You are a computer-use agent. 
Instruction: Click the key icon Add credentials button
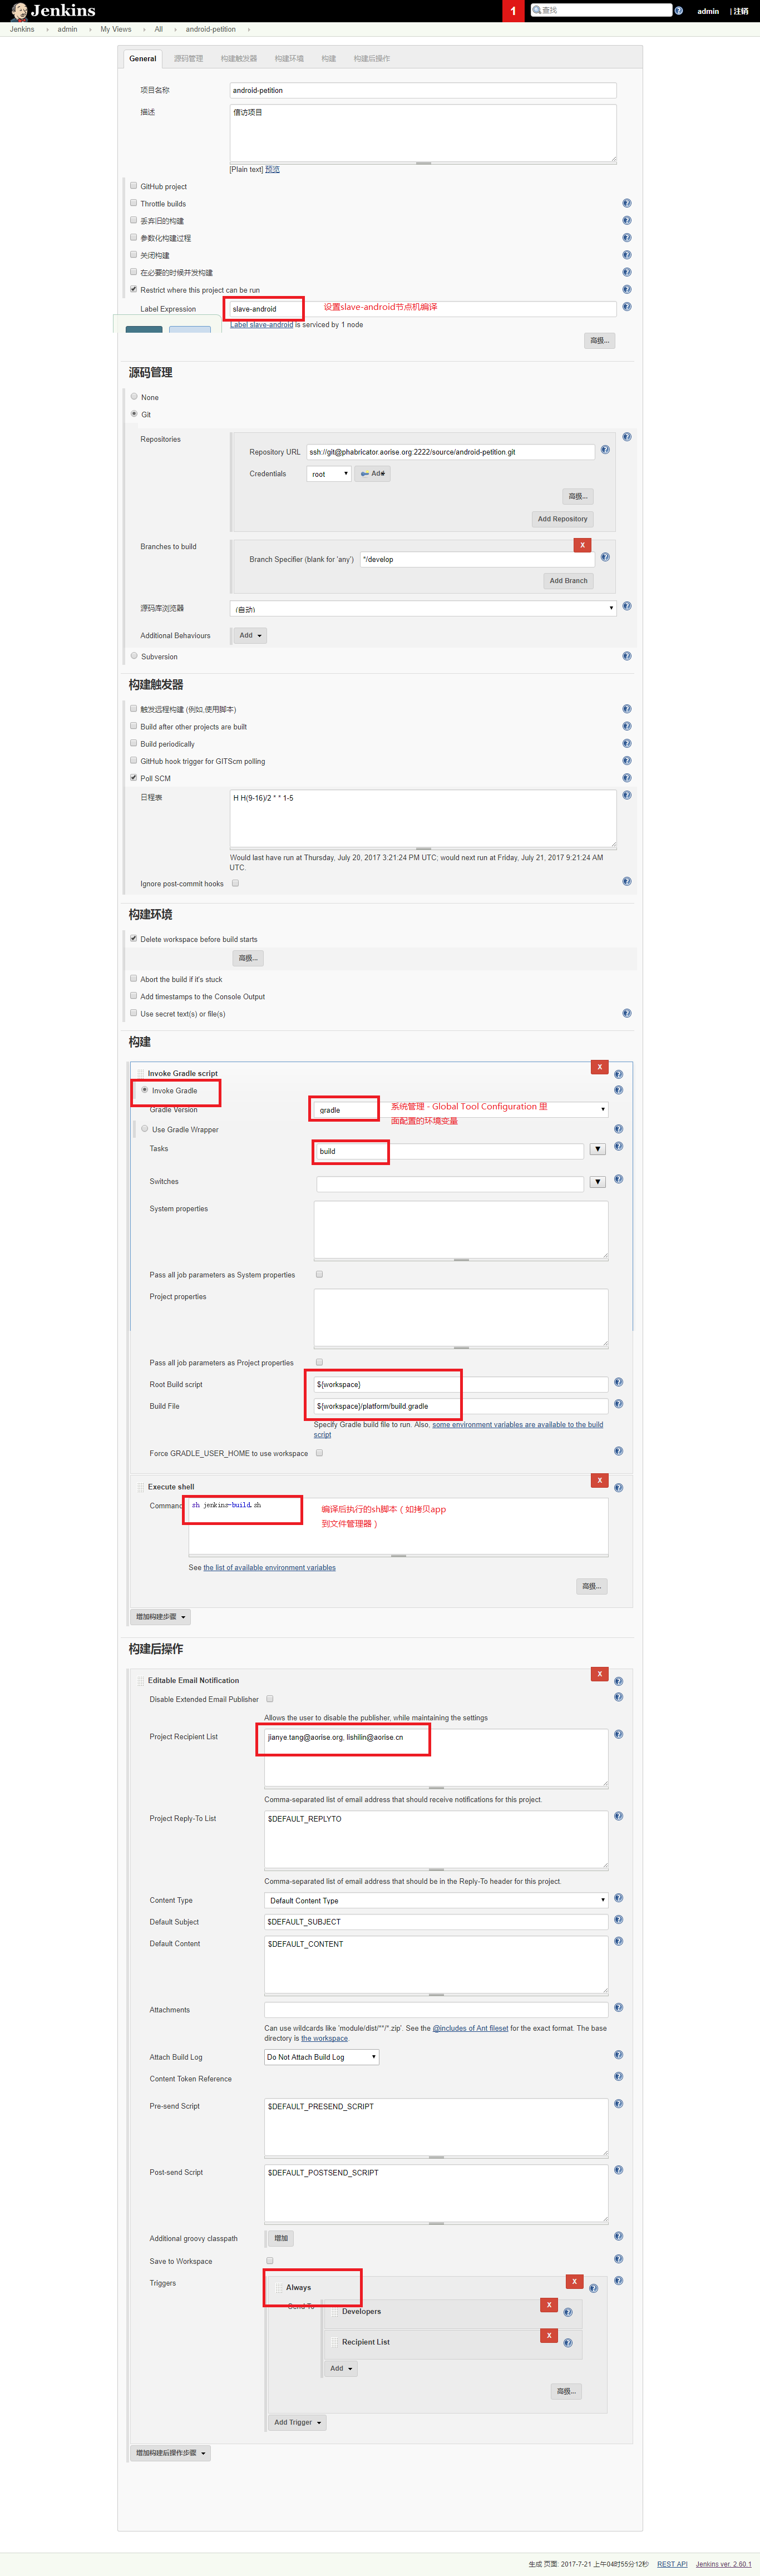(373, 474)
